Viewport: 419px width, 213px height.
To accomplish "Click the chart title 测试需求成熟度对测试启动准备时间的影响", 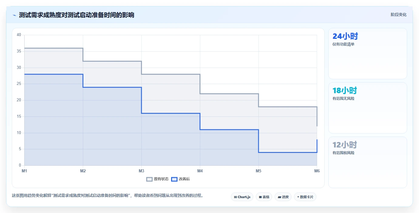I will (76, 15).
